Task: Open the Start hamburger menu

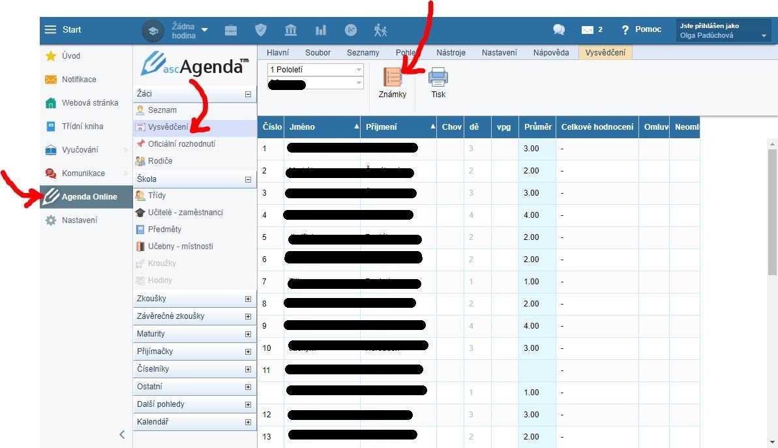Action: [x=51, y=30]
